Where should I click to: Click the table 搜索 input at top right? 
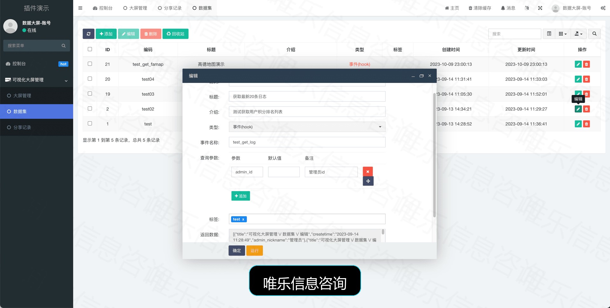pos(515,34)
